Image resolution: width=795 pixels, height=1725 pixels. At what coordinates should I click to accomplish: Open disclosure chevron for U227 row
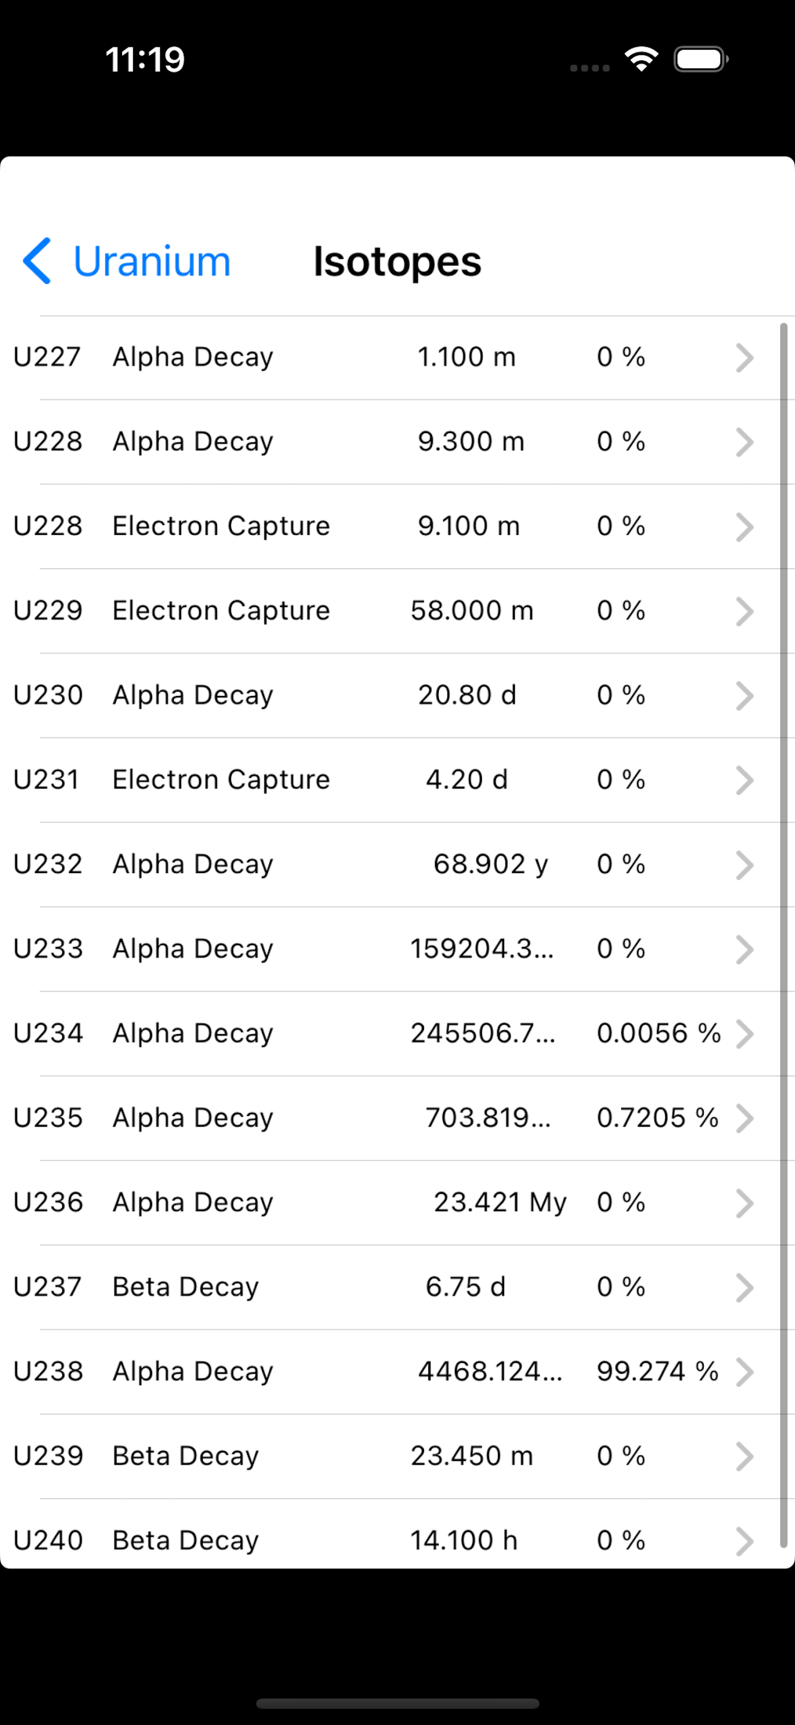point(744,358)
